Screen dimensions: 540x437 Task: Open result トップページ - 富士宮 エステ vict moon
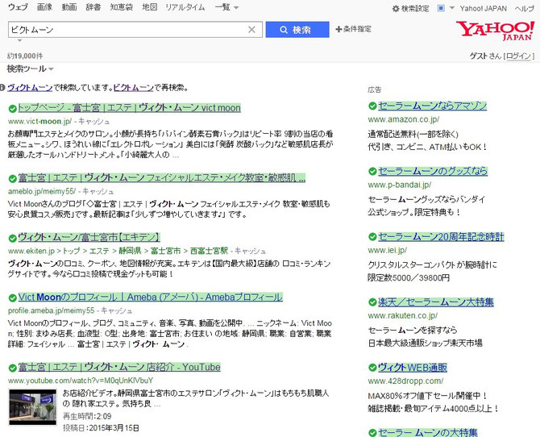click(129, 108)
